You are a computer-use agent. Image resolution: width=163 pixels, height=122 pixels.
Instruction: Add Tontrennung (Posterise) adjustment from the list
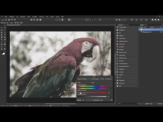(122, 44)
